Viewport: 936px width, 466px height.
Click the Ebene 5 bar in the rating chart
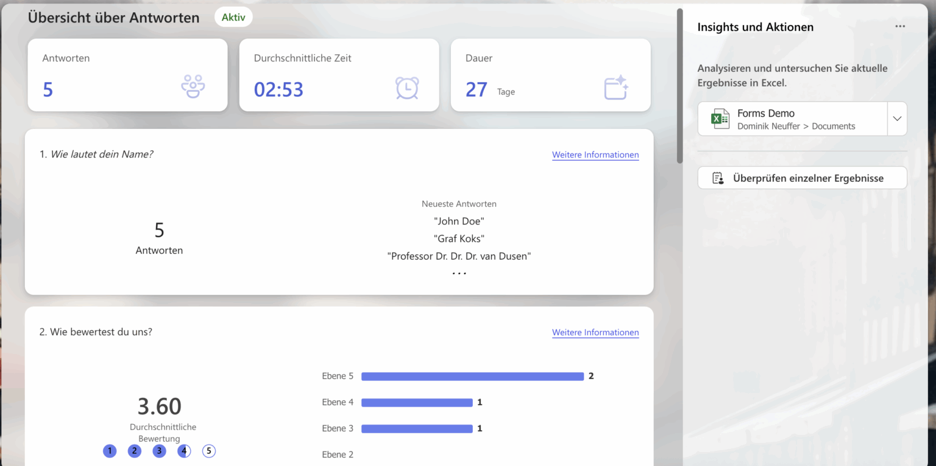(x=472, y=376)
